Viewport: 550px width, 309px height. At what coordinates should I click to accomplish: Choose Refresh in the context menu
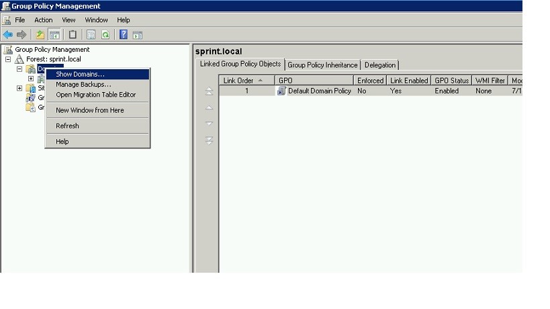tap(97, 126)
